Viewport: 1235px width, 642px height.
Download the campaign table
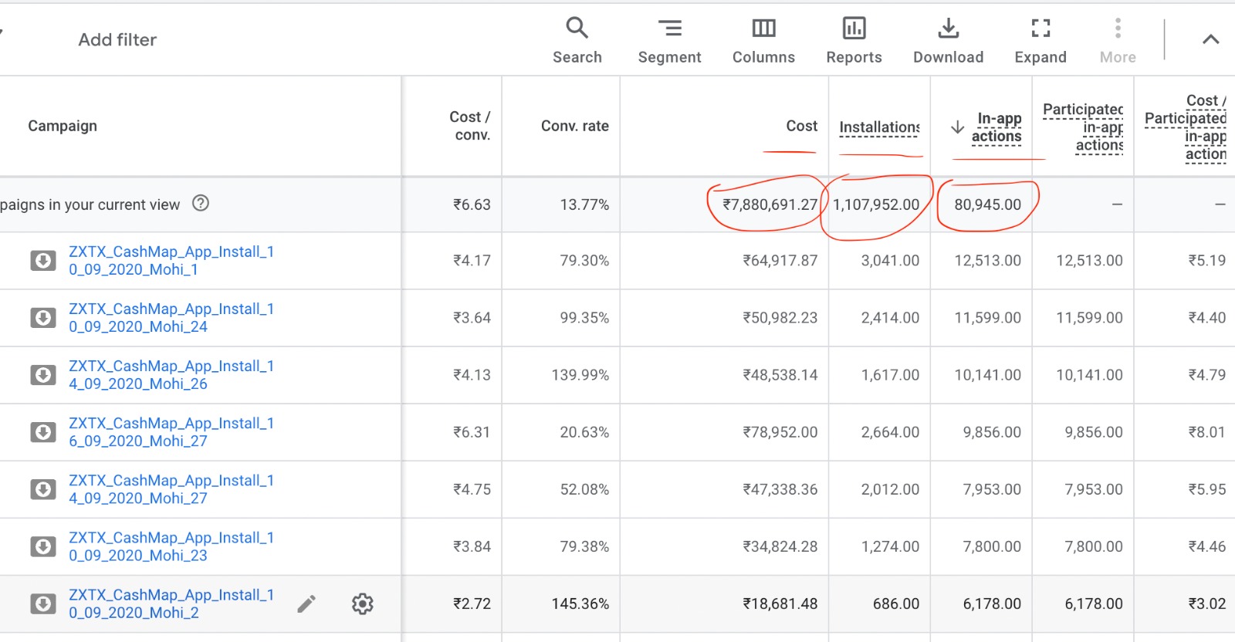click(948, 40)
